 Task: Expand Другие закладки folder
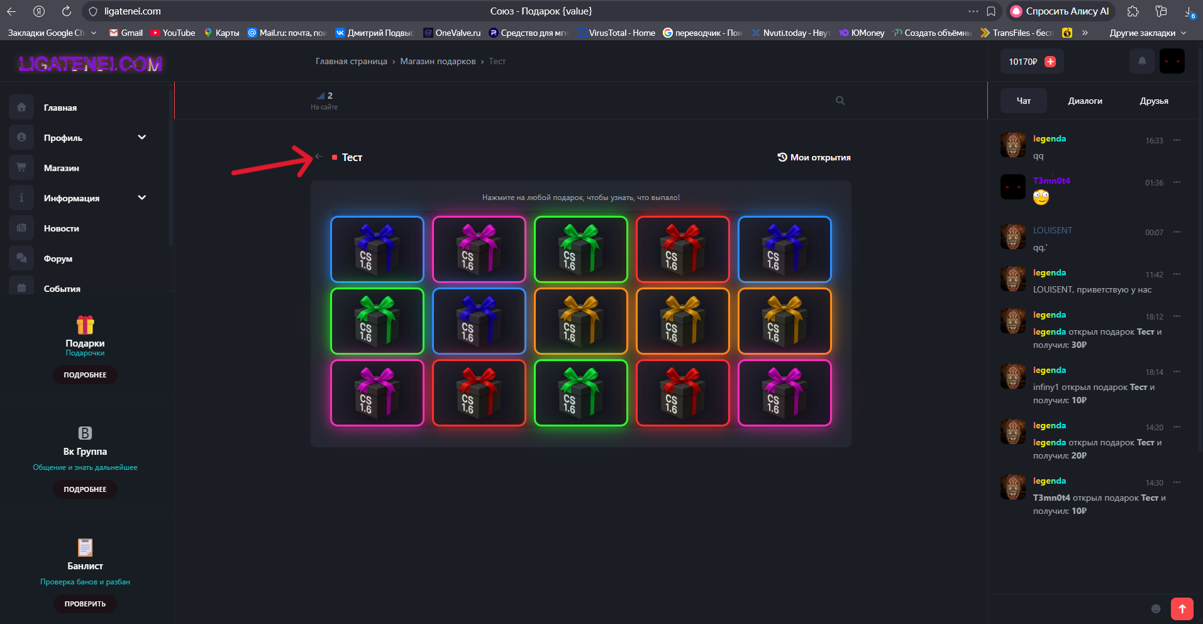(x=1148, y=33)
